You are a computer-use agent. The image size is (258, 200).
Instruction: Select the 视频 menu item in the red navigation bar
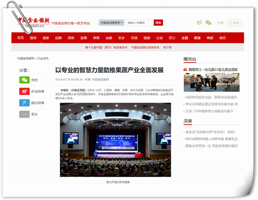147,38
